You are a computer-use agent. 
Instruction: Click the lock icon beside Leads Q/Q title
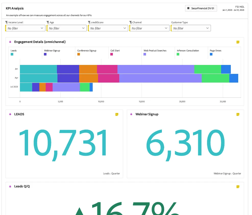click(10, 186)
